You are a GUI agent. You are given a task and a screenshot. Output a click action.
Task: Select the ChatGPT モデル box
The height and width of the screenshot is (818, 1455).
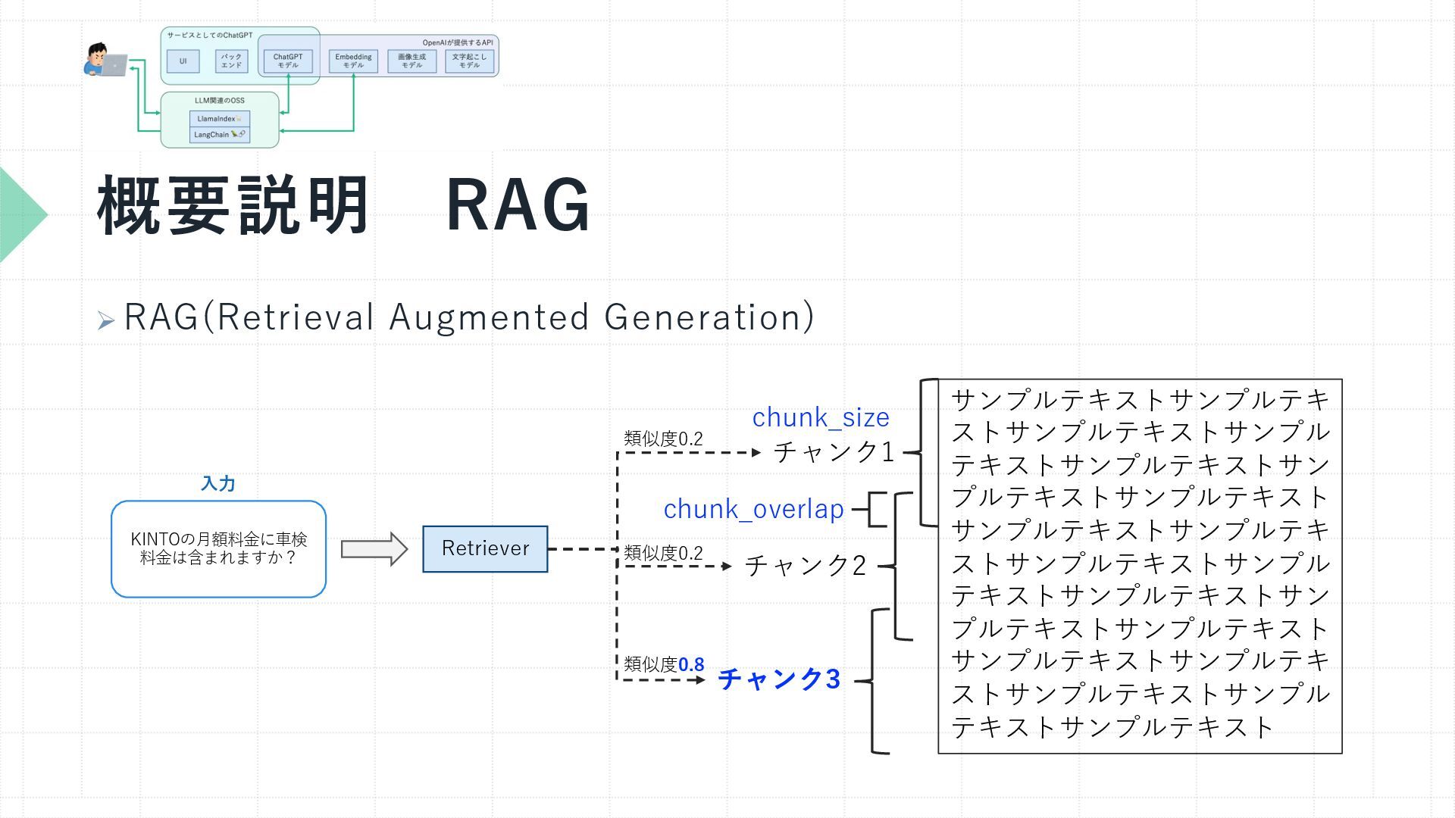point(288,61)
